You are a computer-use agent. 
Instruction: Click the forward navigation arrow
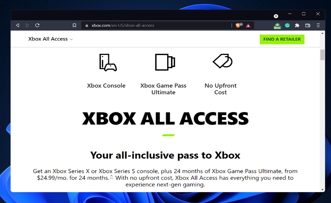pyautogui.click(x=27, y=25)
